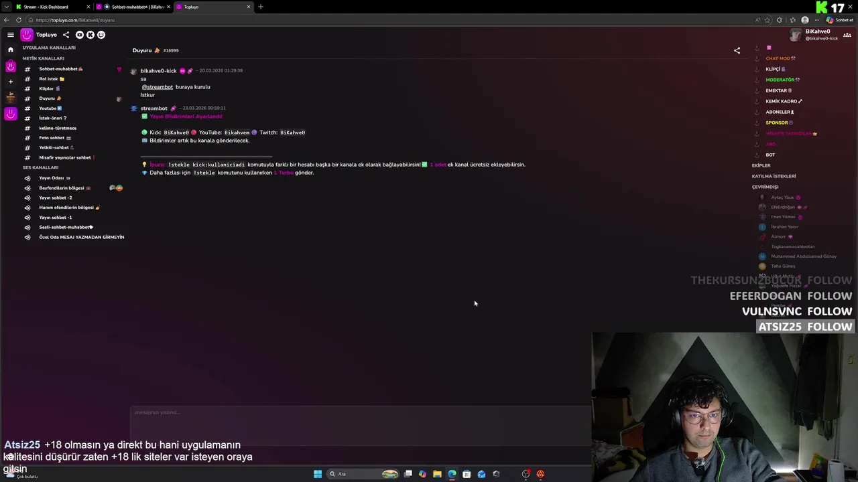The image size is (858, 482).
Task: Add a server with the plus icon
Action: click(10, 82)
